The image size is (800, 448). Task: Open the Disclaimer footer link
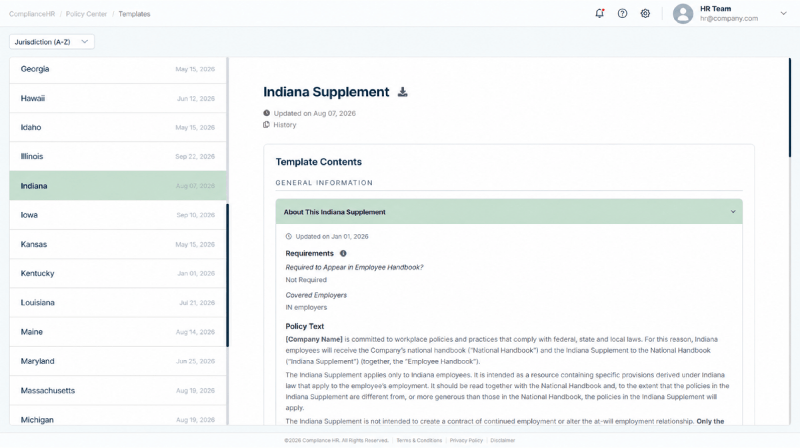coord(503,441)
